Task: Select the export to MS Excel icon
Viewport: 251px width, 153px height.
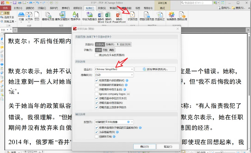Action: (x=108, y=17)
